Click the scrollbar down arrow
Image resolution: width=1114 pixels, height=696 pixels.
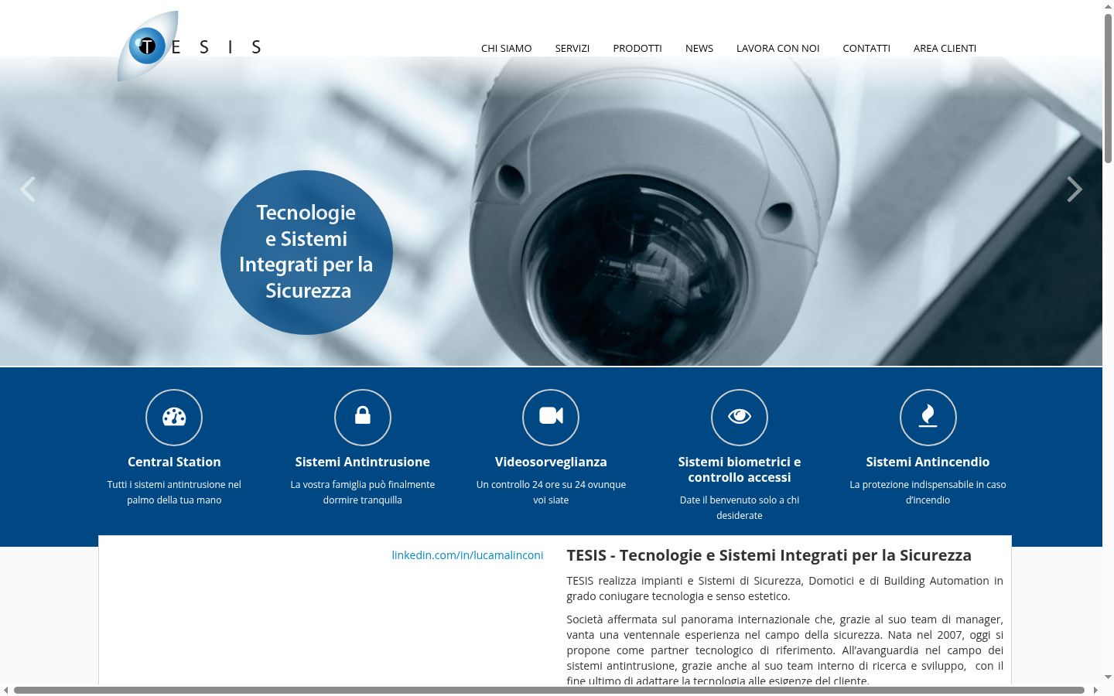1108,677
